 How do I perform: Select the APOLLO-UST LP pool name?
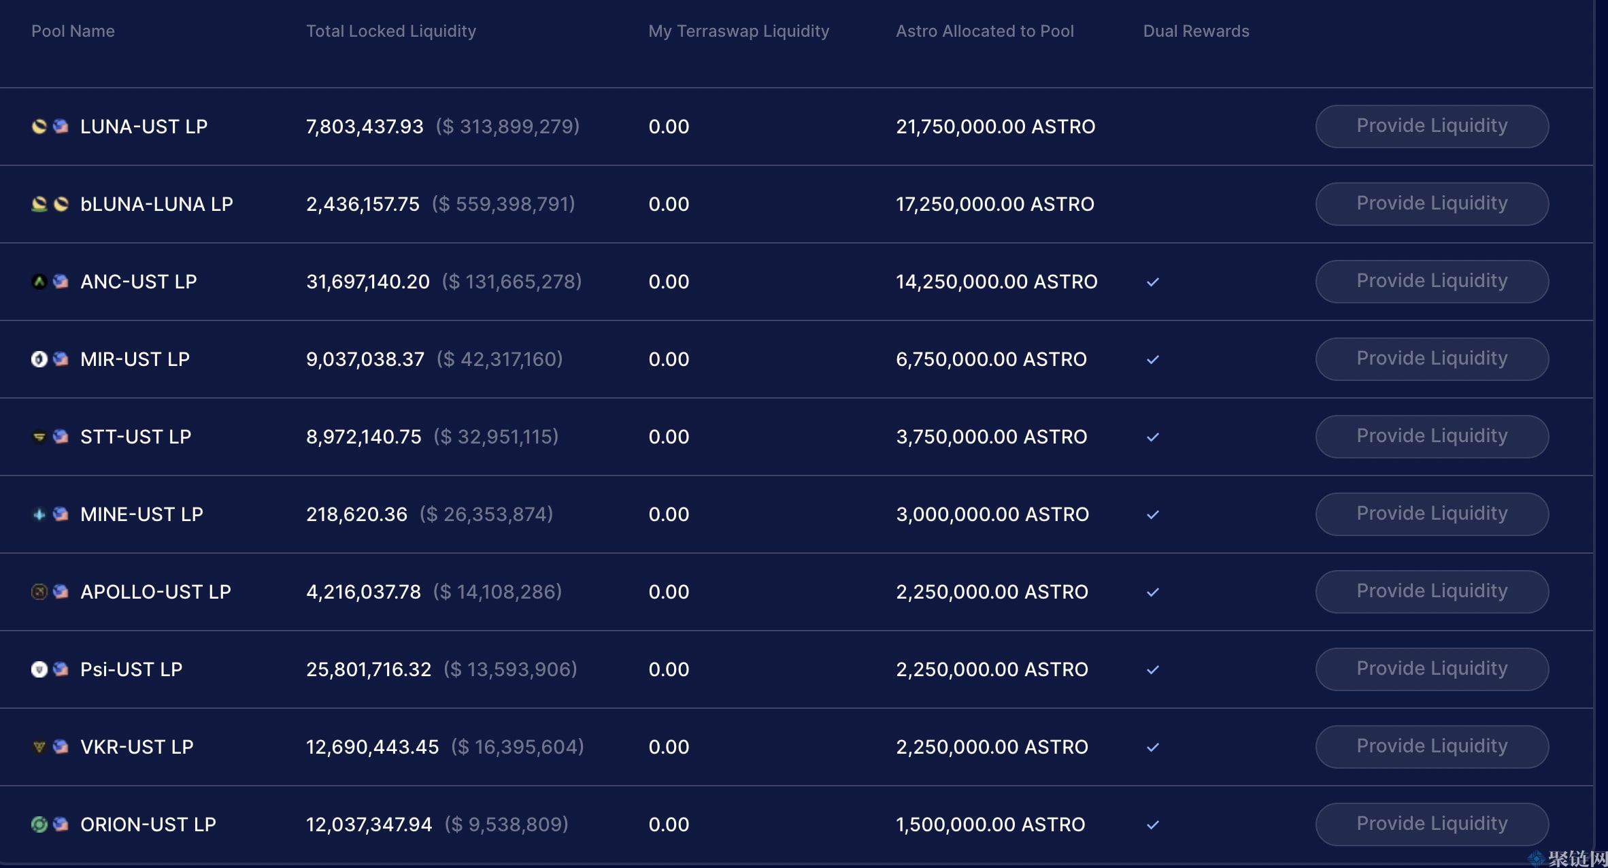[x=156, y=592]
